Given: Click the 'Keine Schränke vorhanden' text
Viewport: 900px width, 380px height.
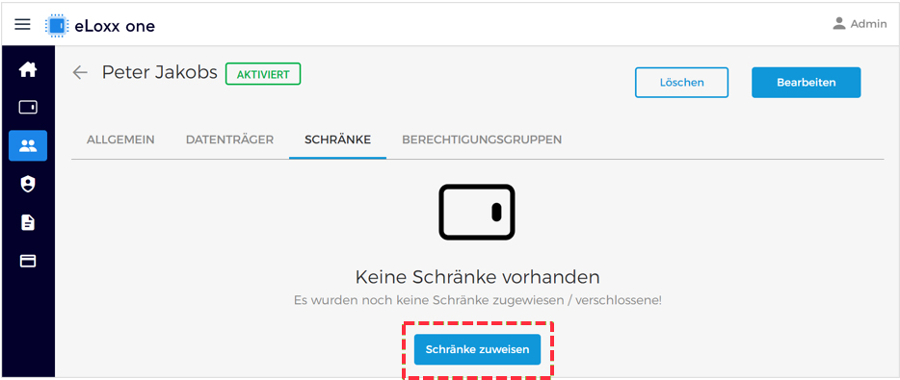Looking at the screenshot, I should (x=477, y=277).
